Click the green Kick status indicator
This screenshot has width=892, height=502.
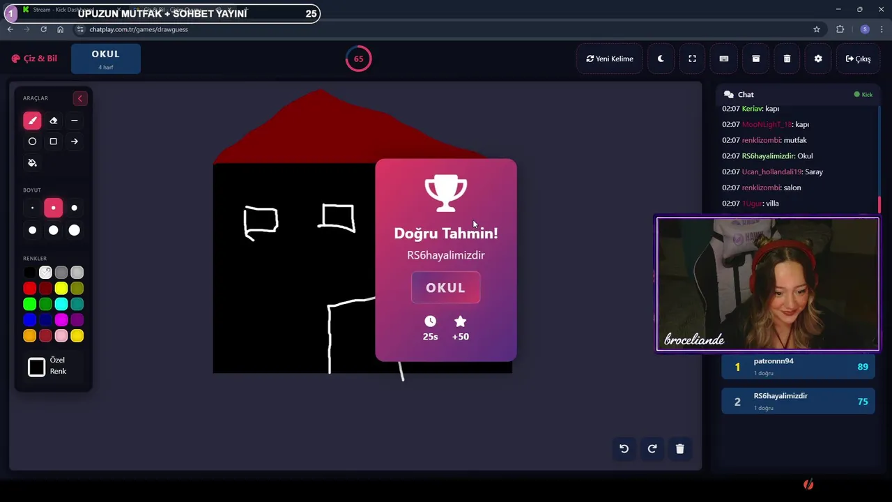[x=863, y=94]
